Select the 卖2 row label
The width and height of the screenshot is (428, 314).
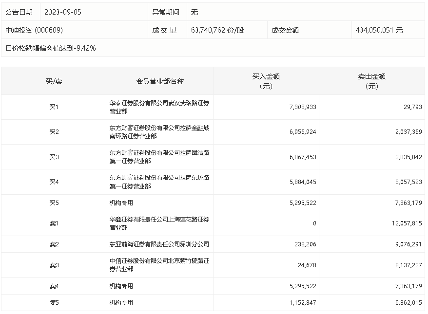click(x=54, y=244)
